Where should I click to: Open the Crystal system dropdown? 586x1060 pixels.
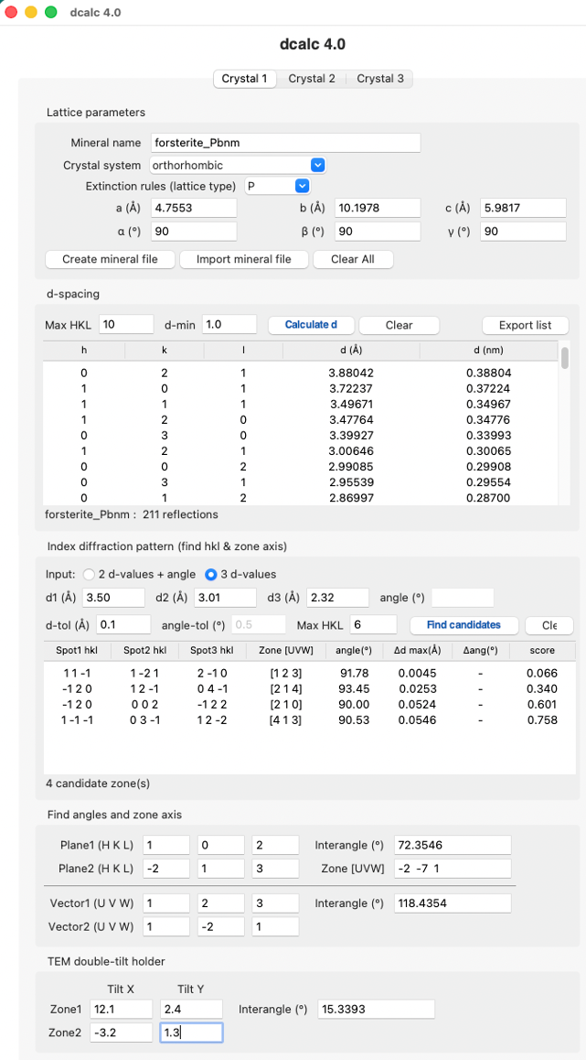pos(239,165)
